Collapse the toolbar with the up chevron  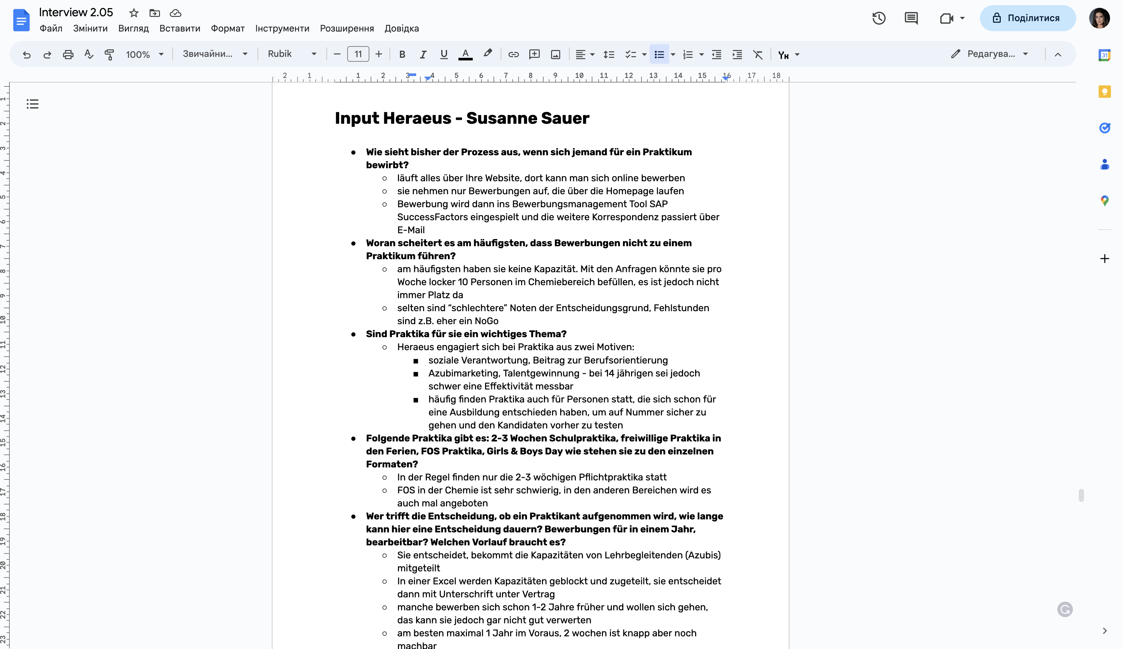[1058, 54]
